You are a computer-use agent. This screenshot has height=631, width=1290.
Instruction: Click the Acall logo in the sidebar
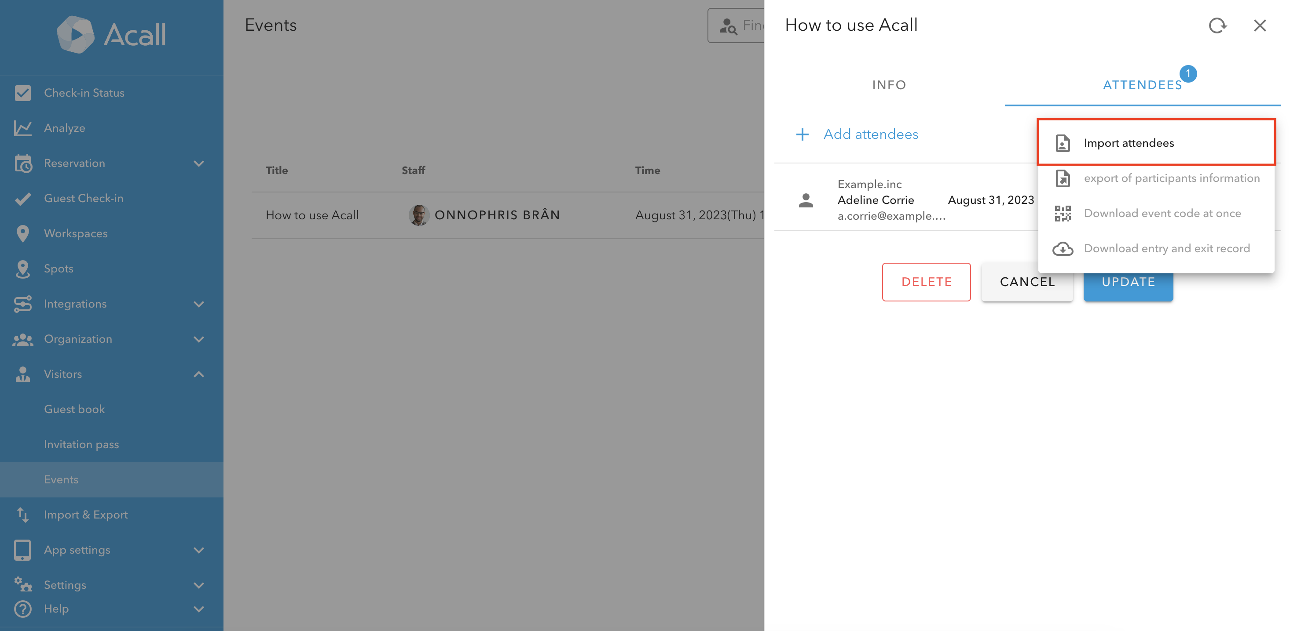click(x=111, y=35)
